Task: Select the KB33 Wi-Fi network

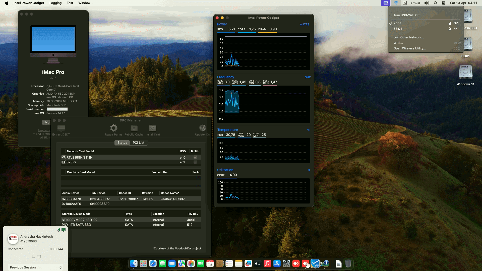Action: [426, 23]
